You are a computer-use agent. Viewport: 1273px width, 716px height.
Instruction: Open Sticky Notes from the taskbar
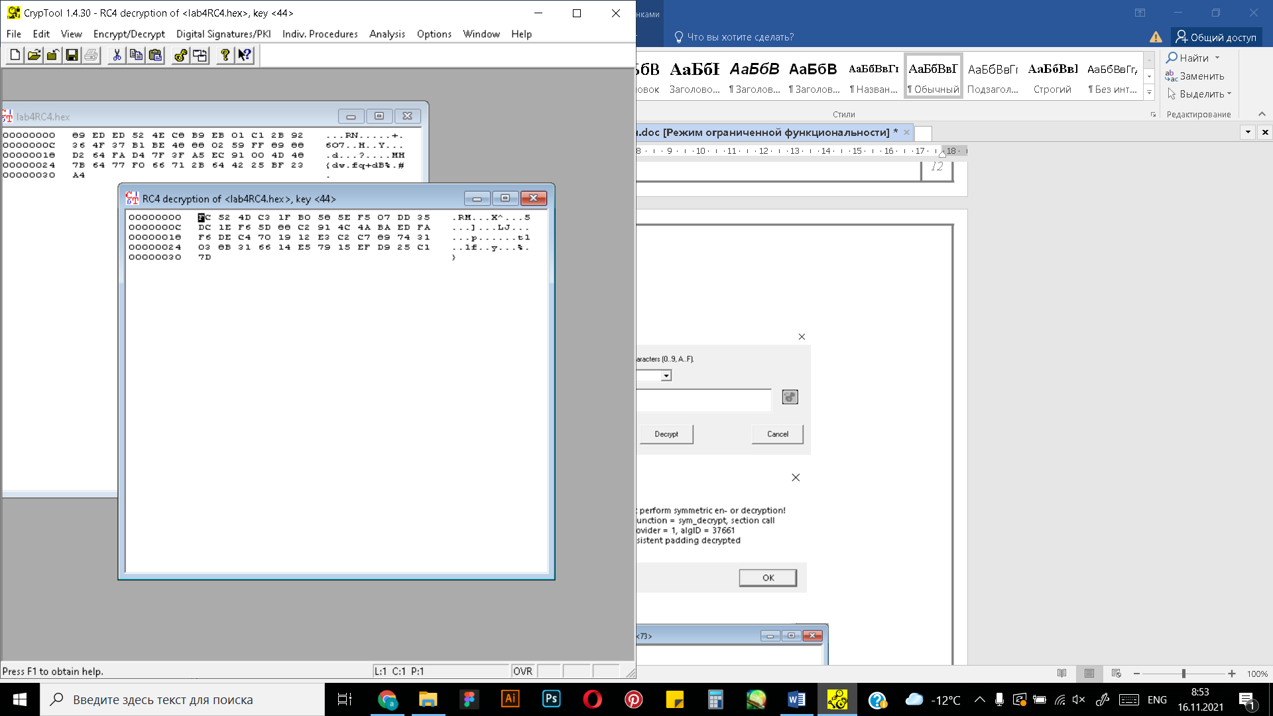coord(675,699)
